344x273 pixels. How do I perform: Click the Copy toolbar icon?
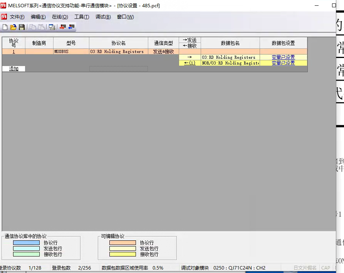[x=33, y=27]
